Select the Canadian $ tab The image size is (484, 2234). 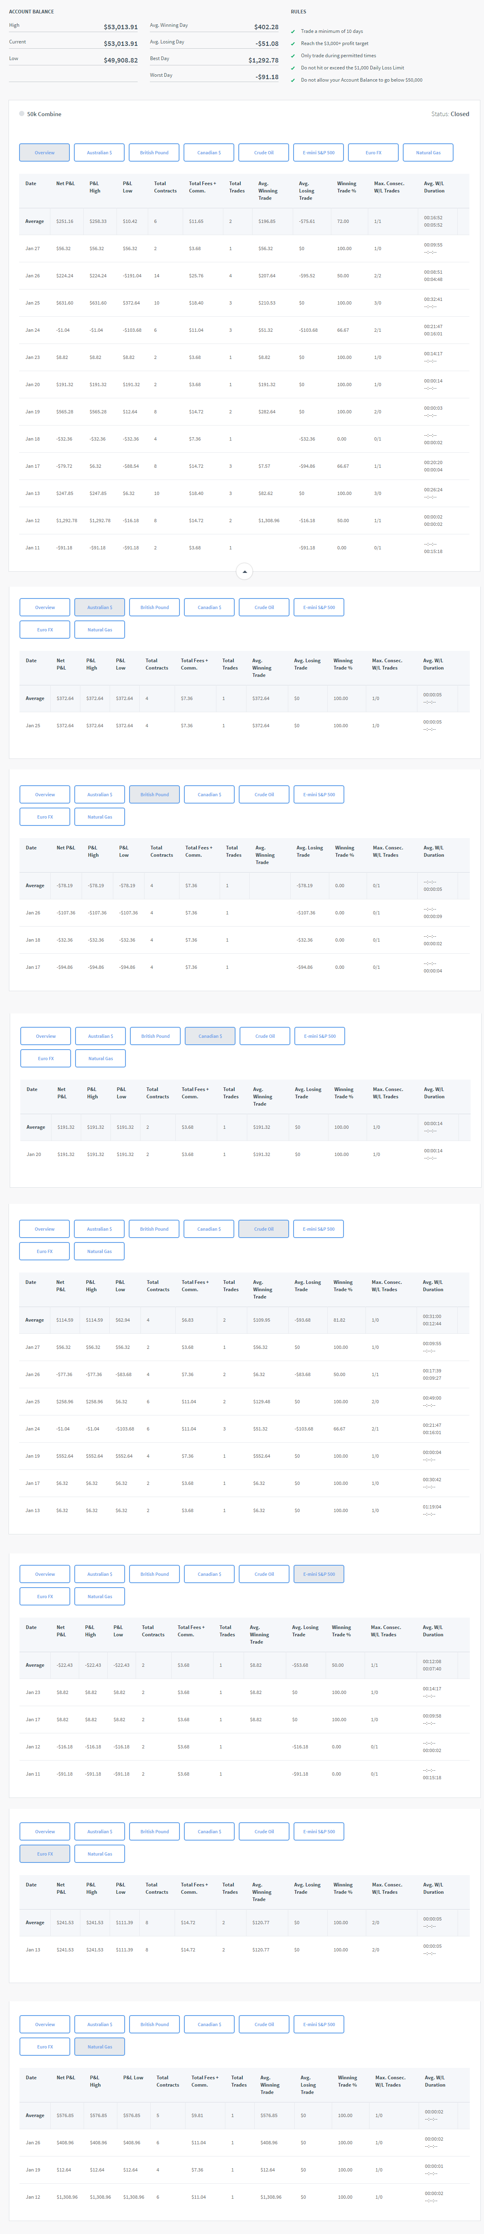[x=208, y=152]
